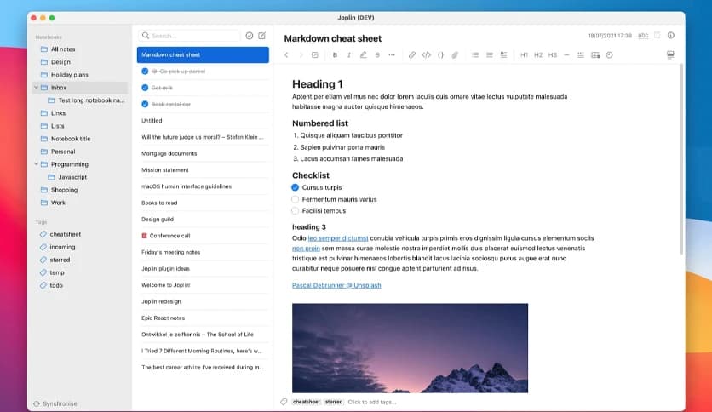
Task: Uncheck the 'Cursus turpis' checklist item
Action: tap(296, 187)
